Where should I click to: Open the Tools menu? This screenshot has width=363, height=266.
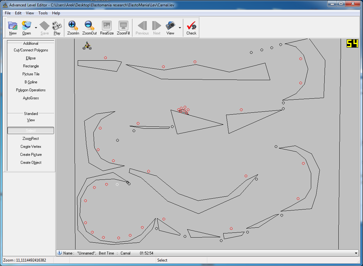[x=43, y=13]
